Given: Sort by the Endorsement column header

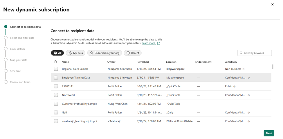Looking at the screenshot, I should (x=203, y=62).
